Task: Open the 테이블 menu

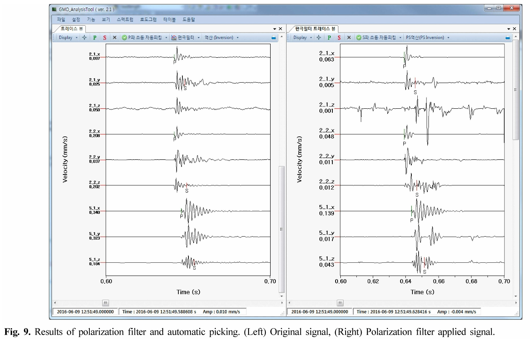Action: 170,19
